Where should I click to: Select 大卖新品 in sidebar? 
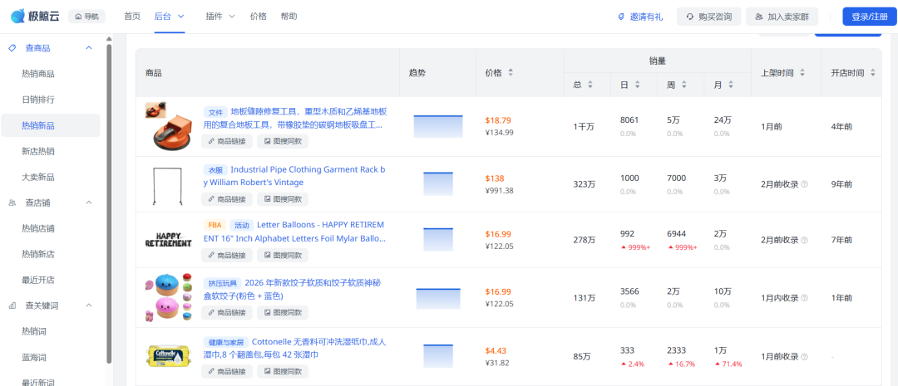37,177
